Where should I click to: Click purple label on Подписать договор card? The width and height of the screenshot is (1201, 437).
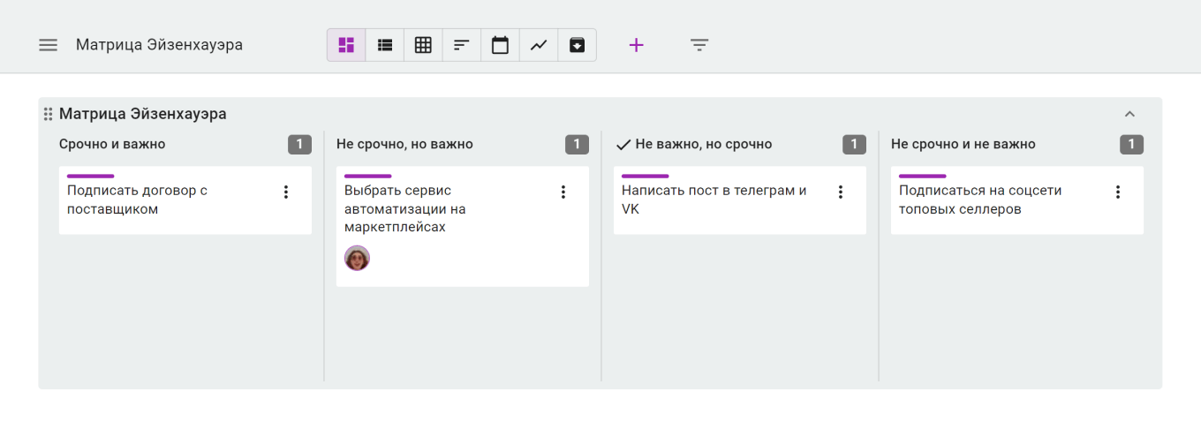[x=91, y=177]
